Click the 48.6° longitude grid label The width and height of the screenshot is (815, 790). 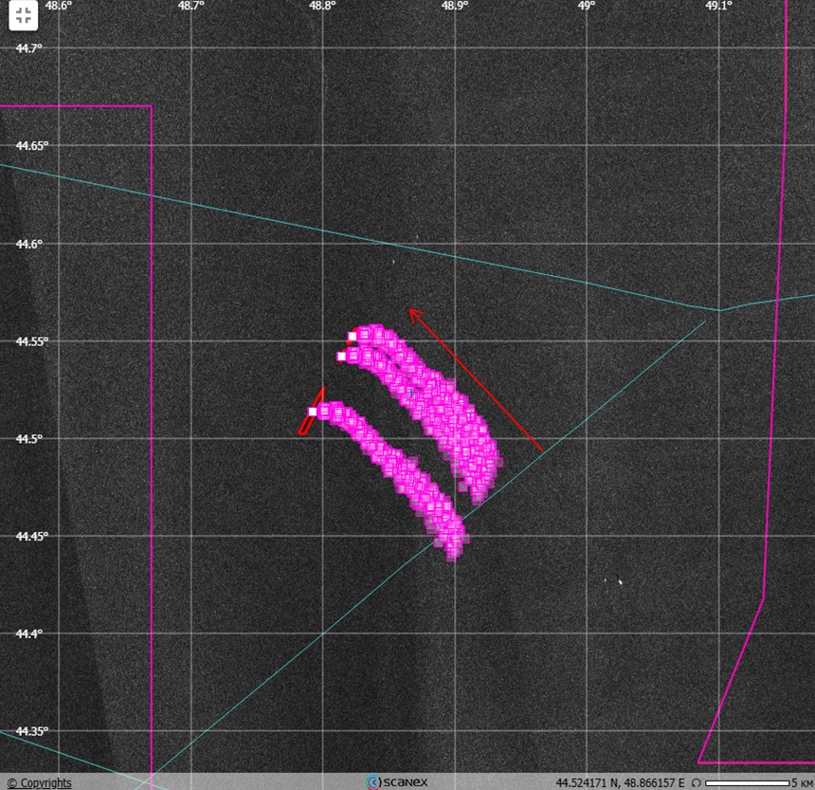coord(59,6)
